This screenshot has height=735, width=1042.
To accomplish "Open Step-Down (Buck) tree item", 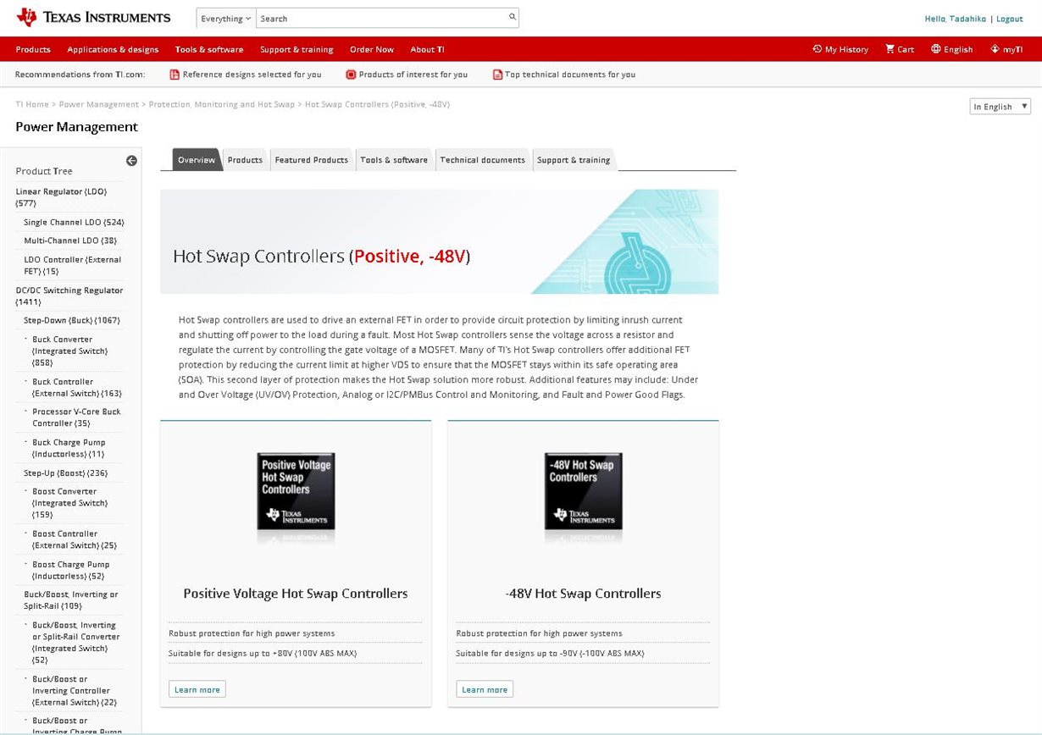I will pos(72,320).
